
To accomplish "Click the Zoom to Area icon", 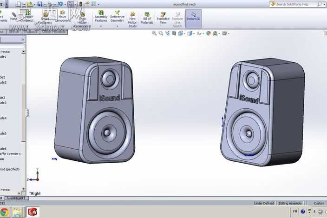I will point(161,33).
